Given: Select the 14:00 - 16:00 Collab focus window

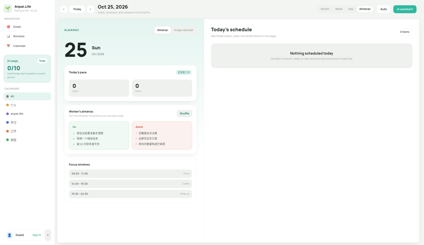Looking at the screenshot, I should pos(130,184).
